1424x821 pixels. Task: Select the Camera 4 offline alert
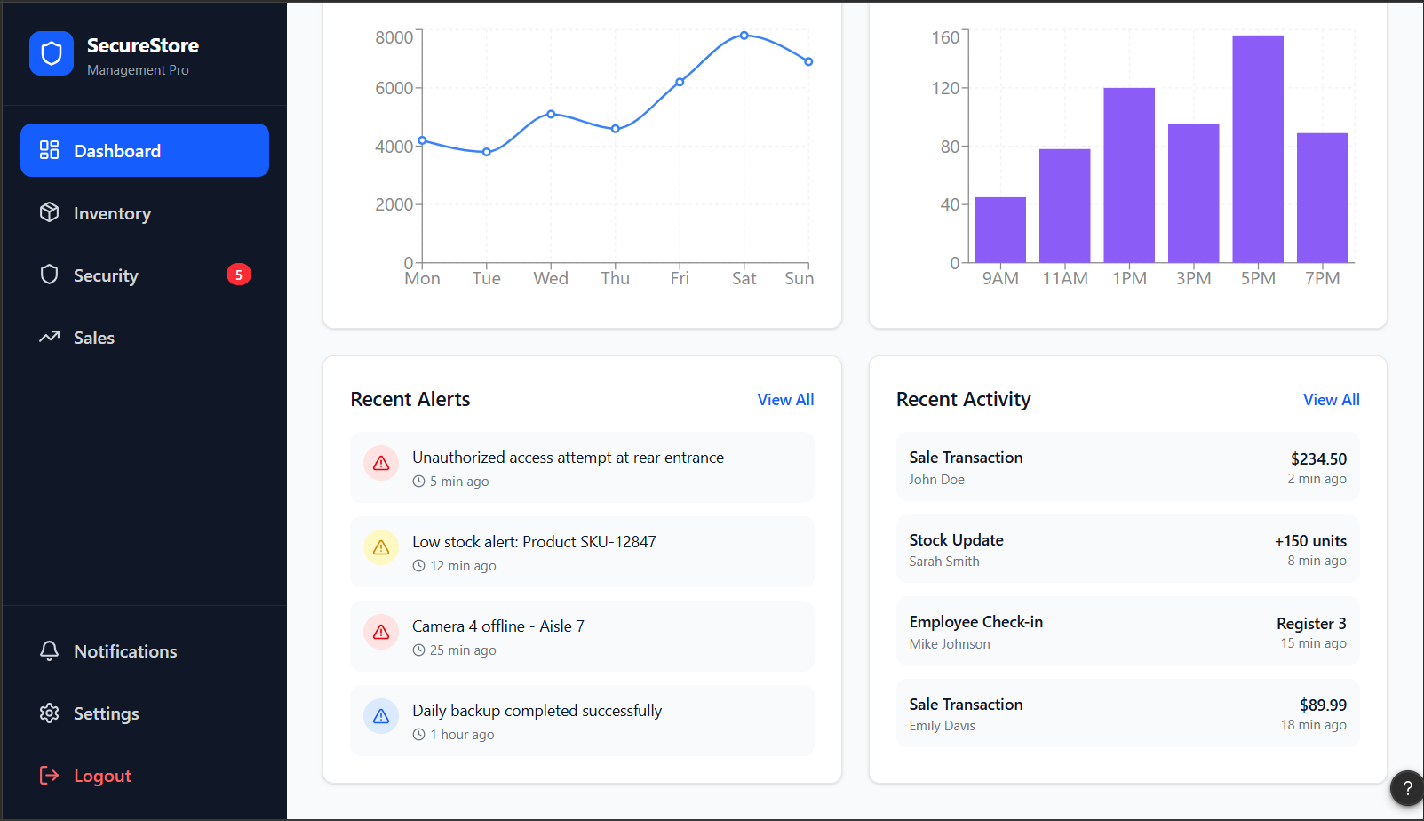[x=582, y=636]
